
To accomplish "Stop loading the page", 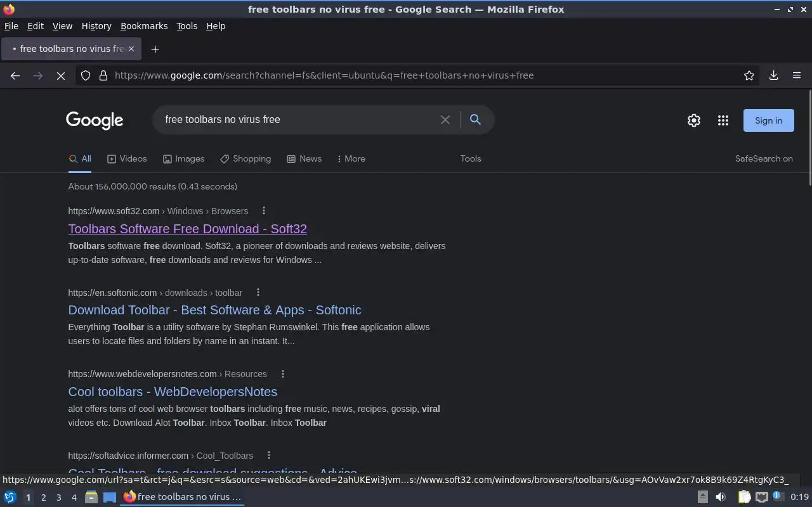I will tap(60, 75).
